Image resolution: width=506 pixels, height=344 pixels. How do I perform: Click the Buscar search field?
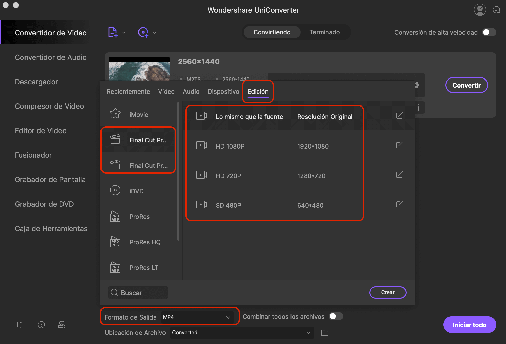point(138,293)
